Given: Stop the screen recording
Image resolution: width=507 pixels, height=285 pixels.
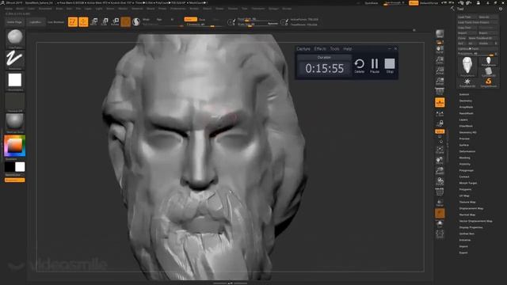Looking at the screenshot, I should click(390, 66).
